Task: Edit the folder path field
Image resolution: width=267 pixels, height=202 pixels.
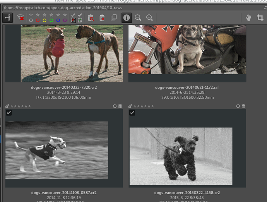Action: point(133,8)
